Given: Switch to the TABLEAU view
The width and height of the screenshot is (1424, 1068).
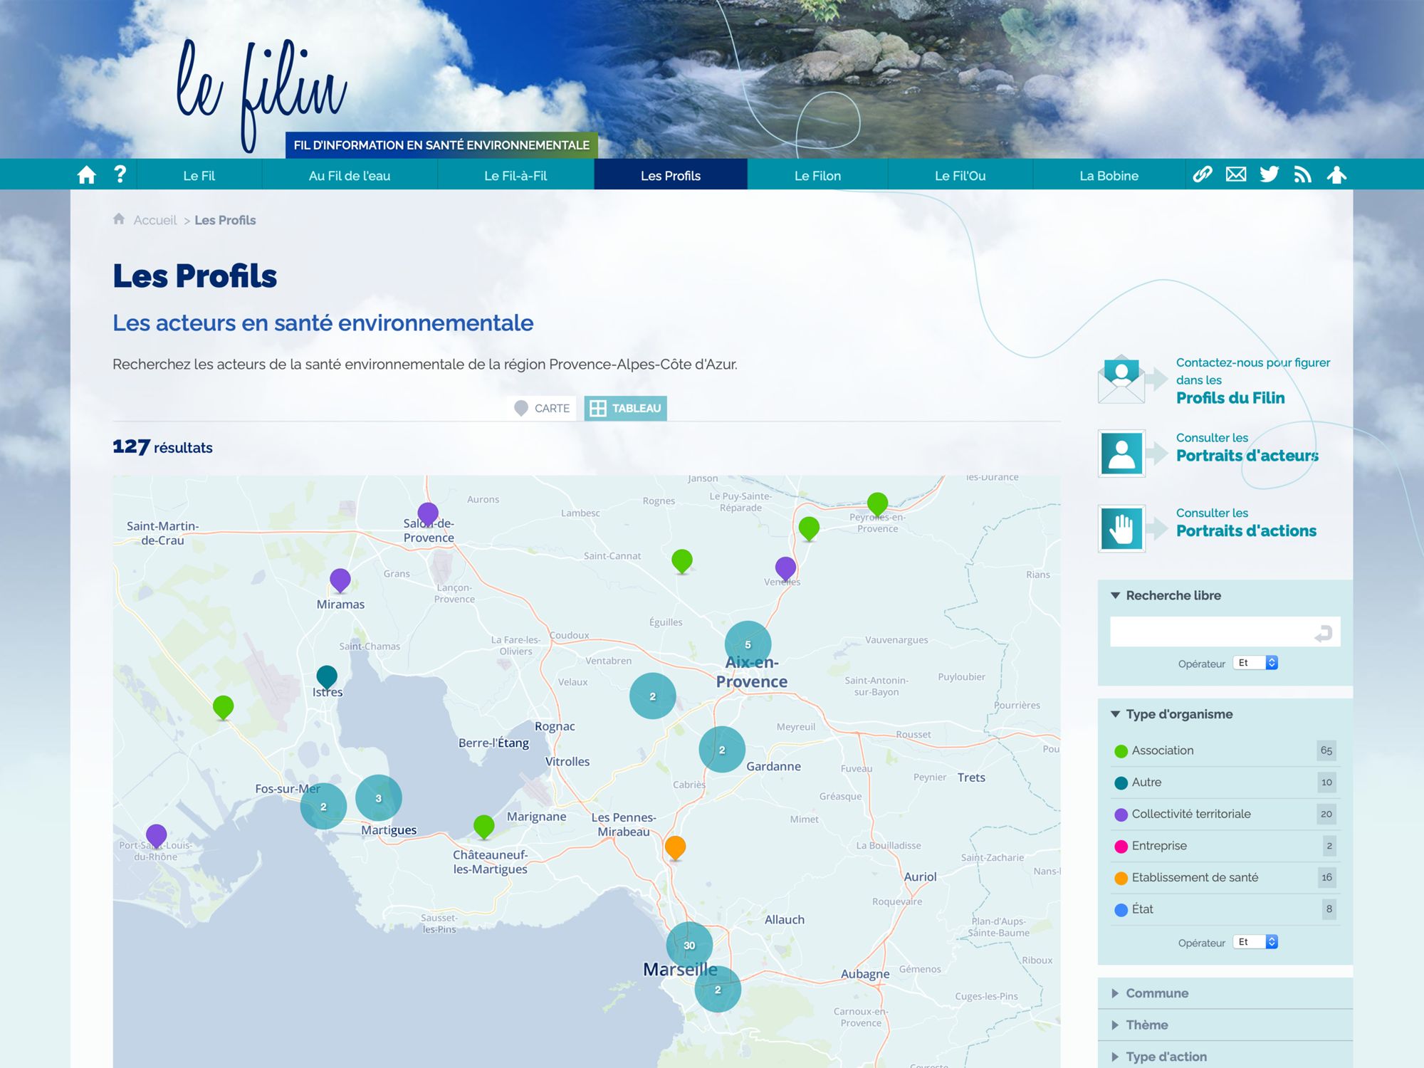Looking at the screenshot, I should [626, 408].
